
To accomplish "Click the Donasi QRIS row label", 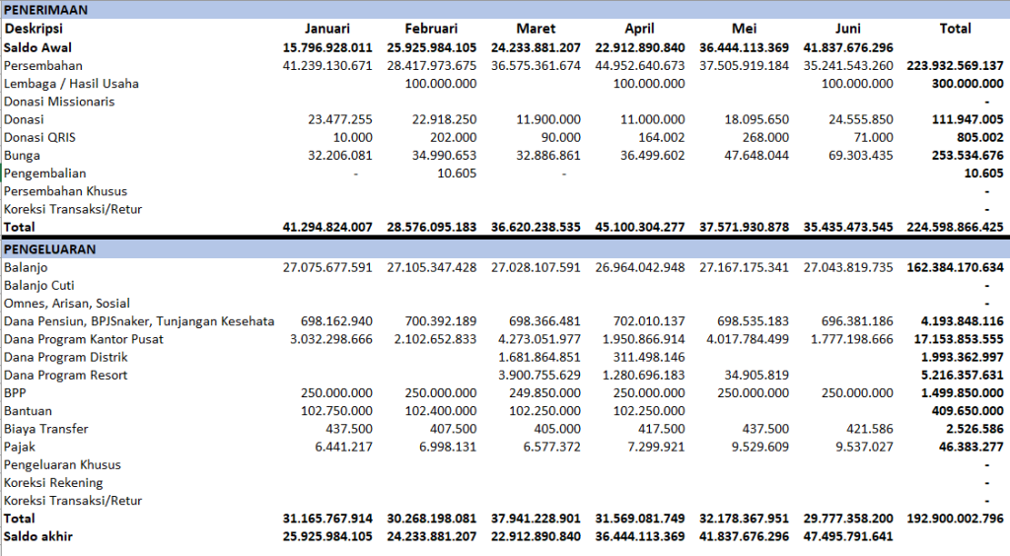I will click(39, 137).
